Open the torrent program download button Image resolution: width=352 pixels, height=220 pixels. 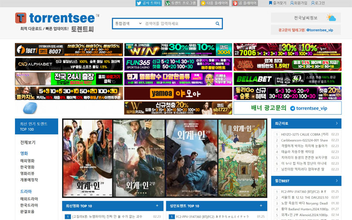(x=181, y=3)
